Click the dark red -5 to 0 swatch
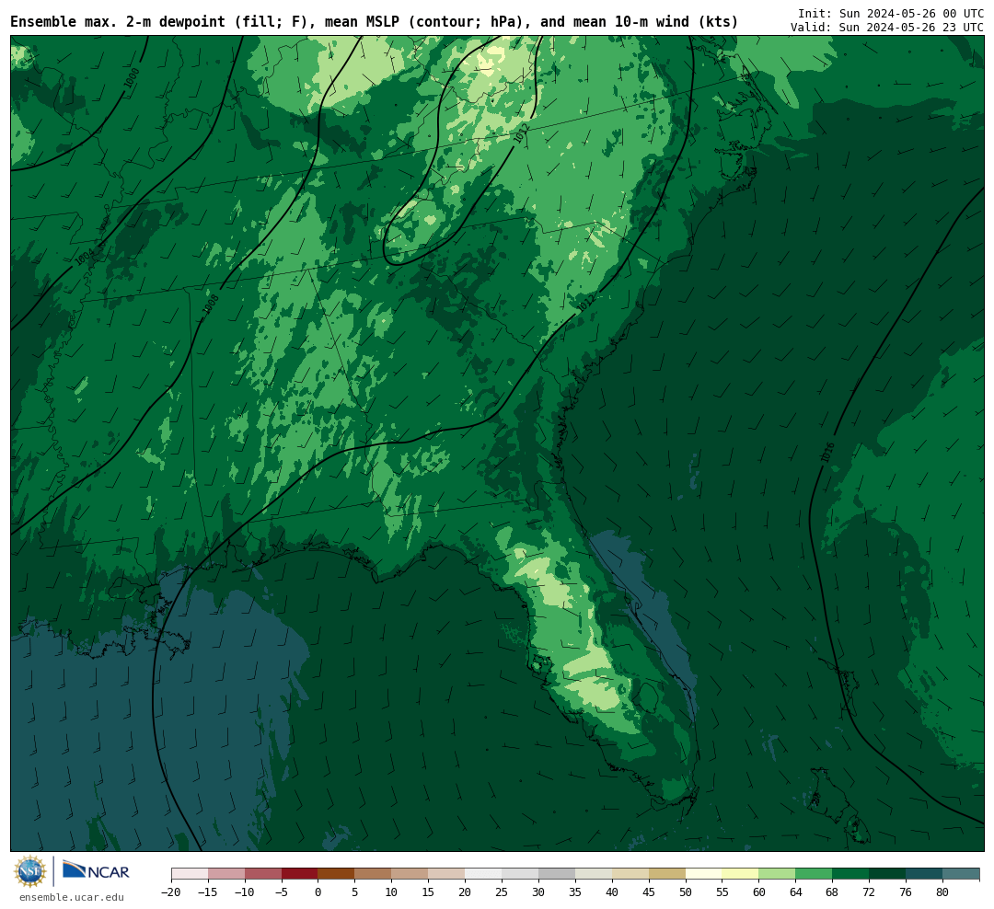Screen dimensions: 994x909 [300, 873]
